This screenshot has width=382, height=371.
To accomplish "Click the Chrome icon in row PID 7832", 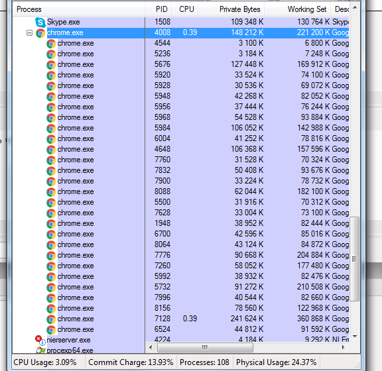I will coord(51,171).
